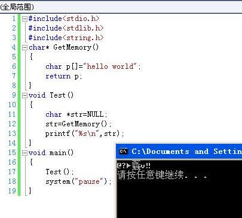Click the garbled console output line
242x218 pixels.
pyautogui.click(x=134, y=165)
